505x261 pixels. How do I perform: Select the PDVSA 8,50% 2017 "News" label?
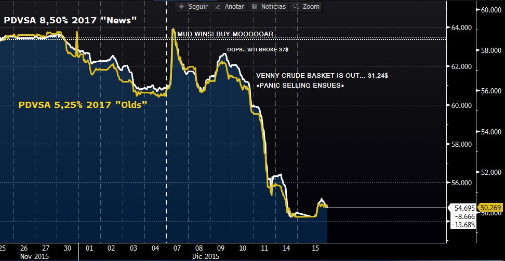[x=70, y=20]
